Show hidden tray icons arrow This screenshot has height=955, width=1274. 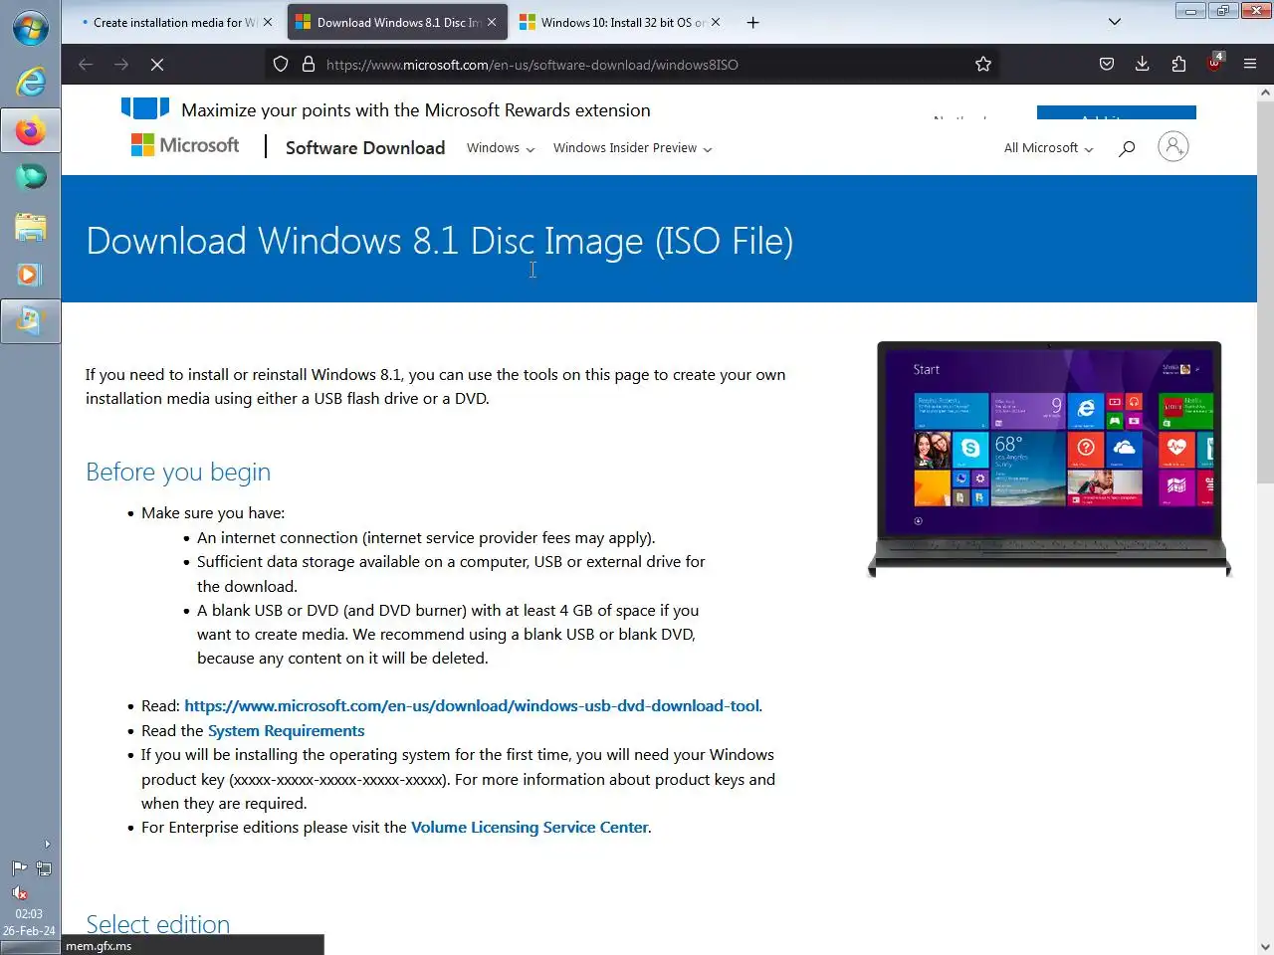47,845
